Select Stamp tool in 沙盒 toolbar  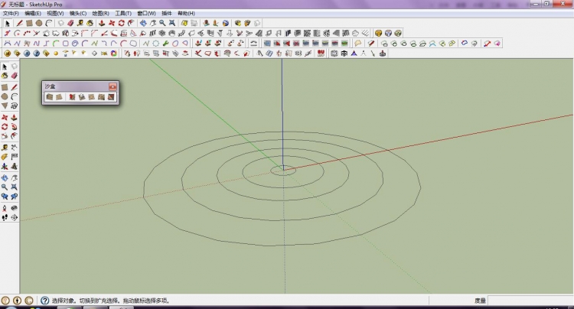(82, 97)
